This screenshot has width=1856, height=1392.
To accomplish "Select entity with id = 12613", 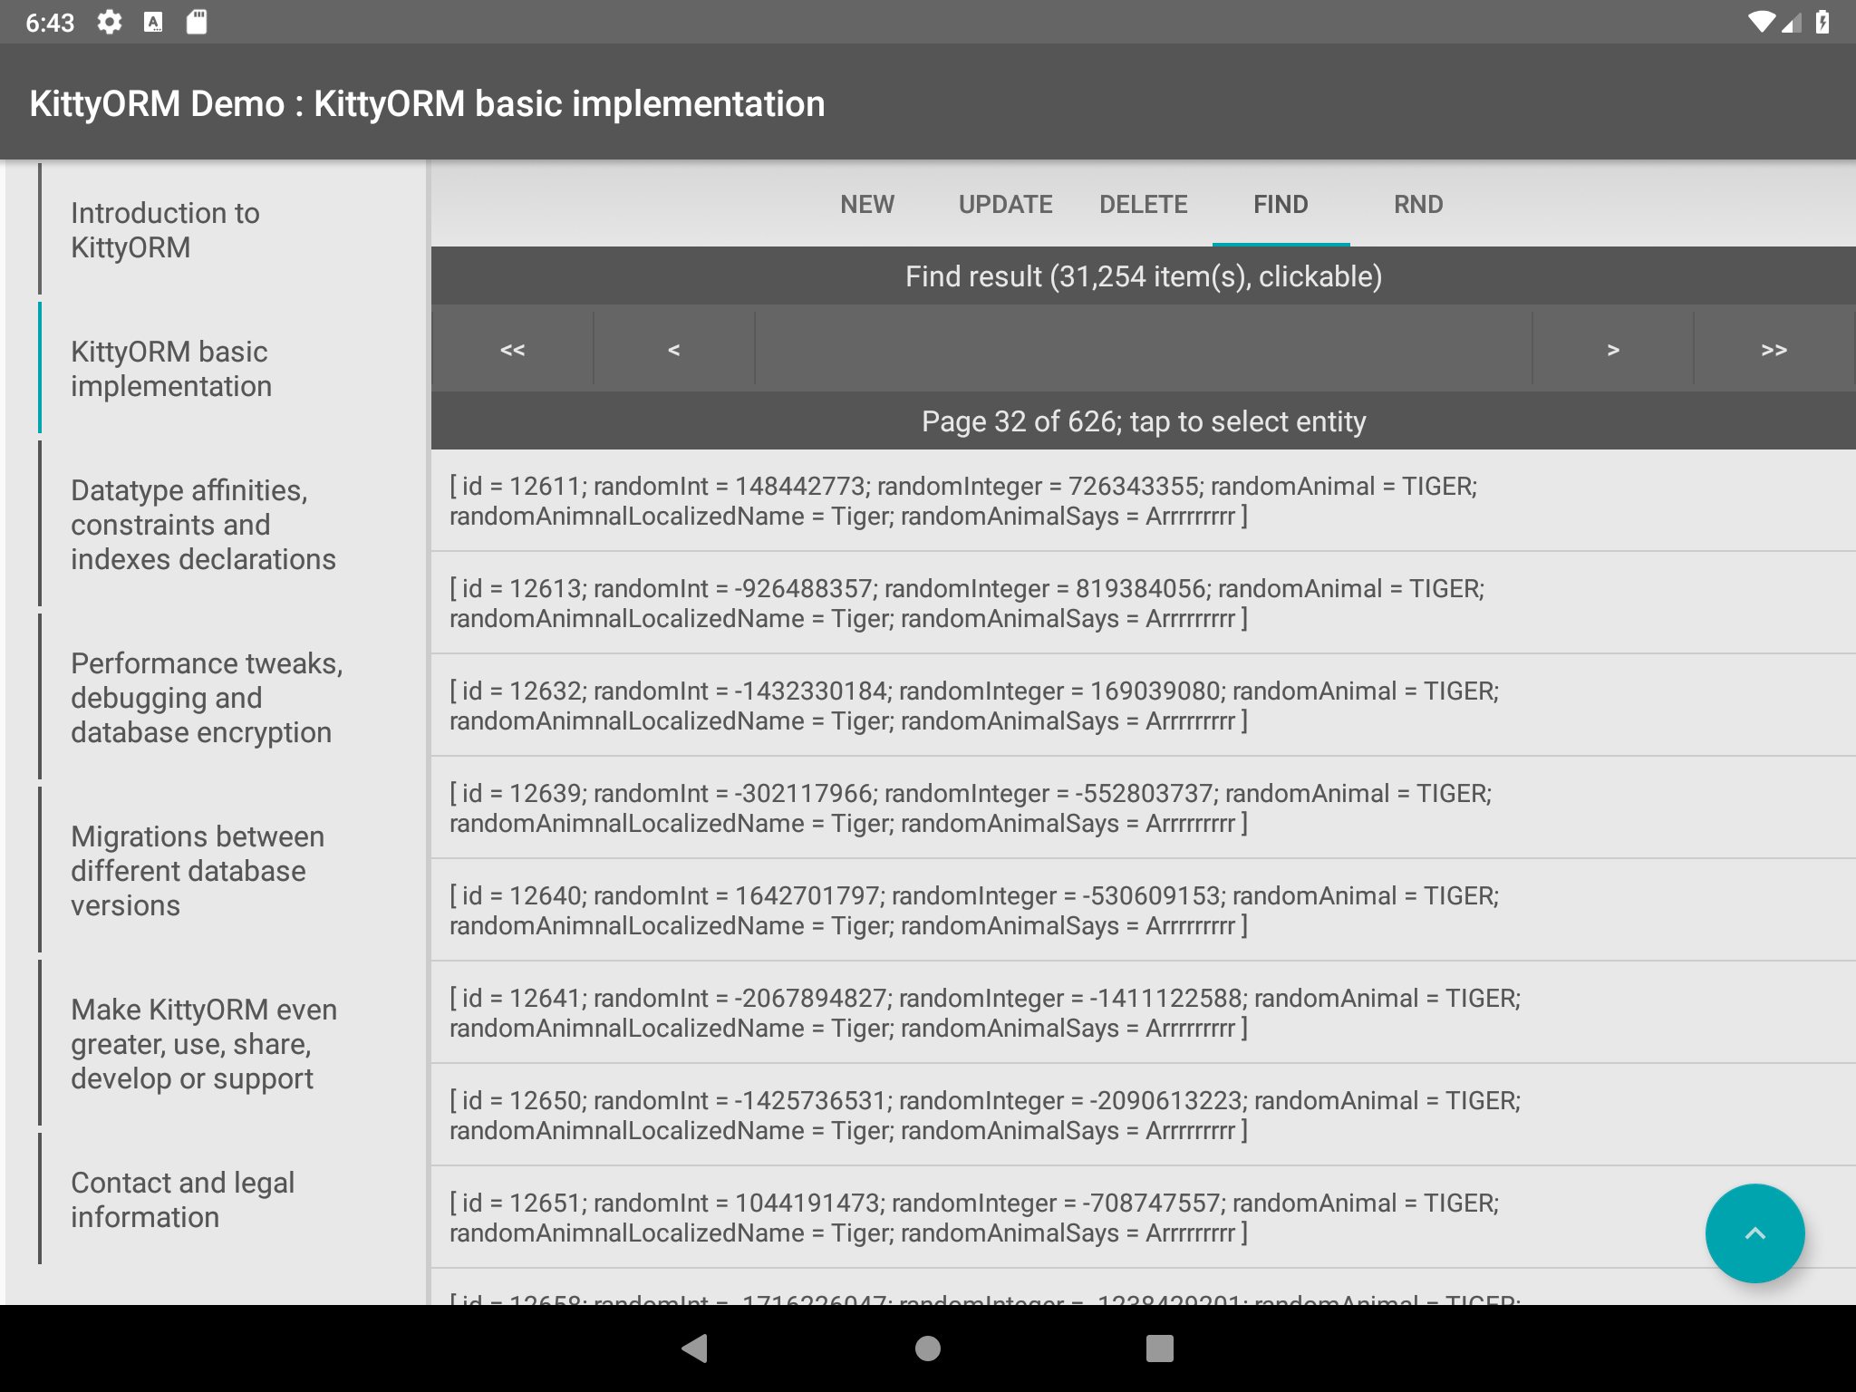I will point(1144,603).
